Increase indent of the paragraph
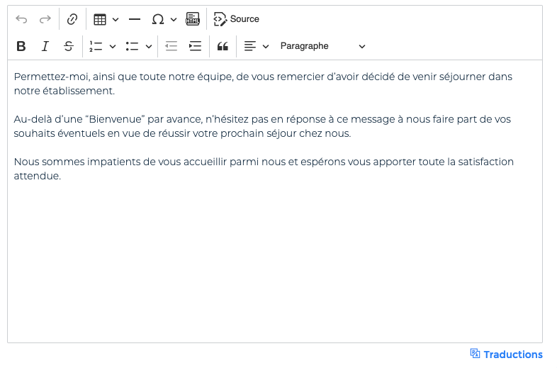The image size is (557, 368). 195,46
